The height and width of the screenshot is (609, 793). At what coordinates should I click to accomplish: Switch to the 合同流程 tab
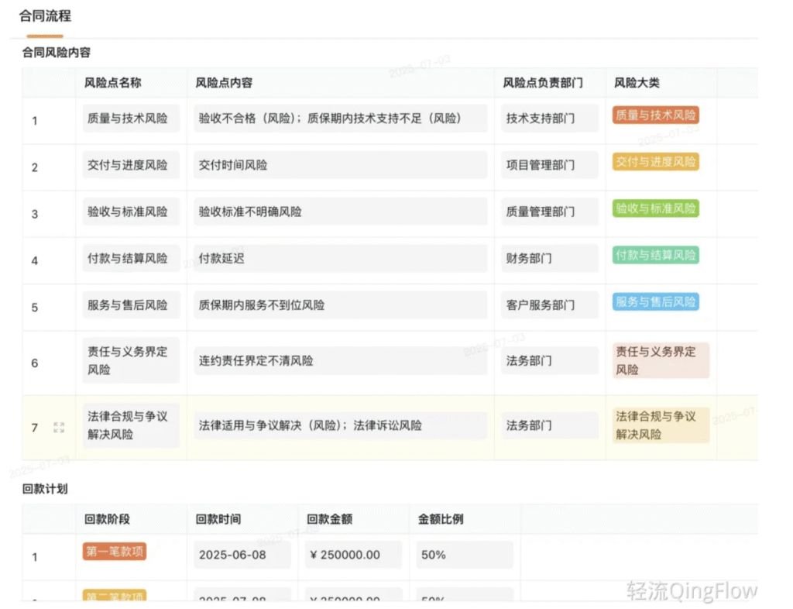point(45,16)
